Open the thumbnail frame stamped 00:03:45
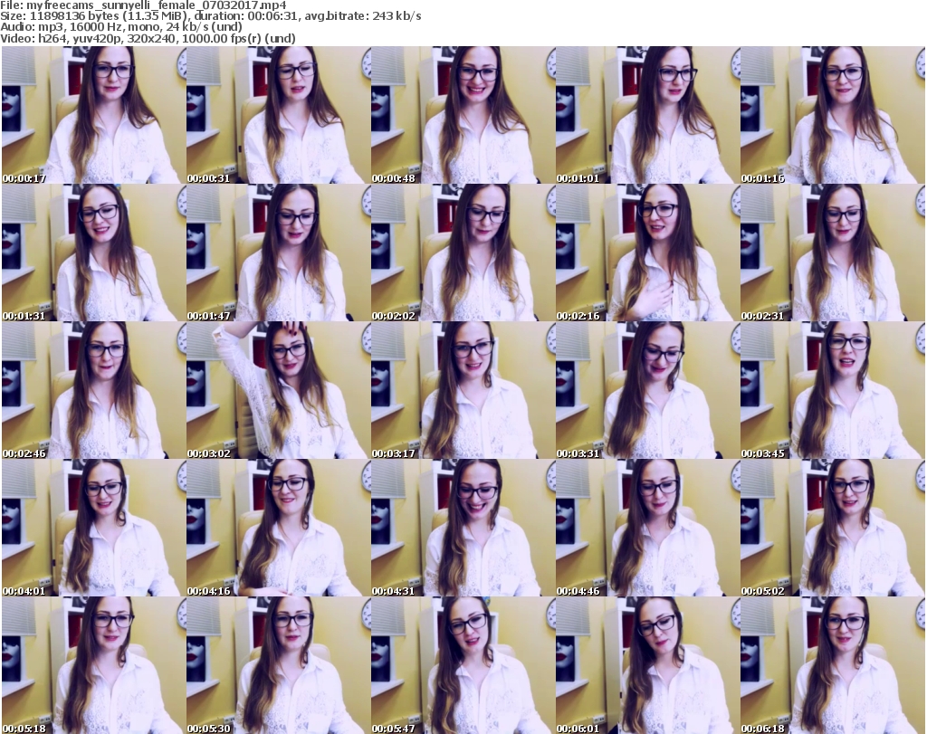Screen dimensions: 927x734 pos(833,390)
